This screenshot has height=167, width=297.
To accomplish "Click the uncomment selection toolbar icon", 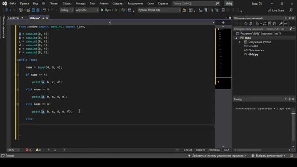I will click(217, 10).
